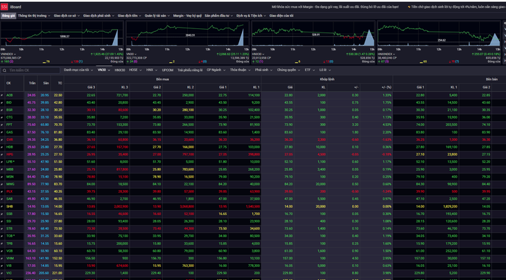
Task: Open the CP Ngành filter dropdown
Action: [x=216, y=70]
